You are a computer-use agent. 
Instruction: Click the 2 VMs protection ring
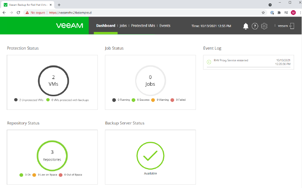(x=53, y=80)
